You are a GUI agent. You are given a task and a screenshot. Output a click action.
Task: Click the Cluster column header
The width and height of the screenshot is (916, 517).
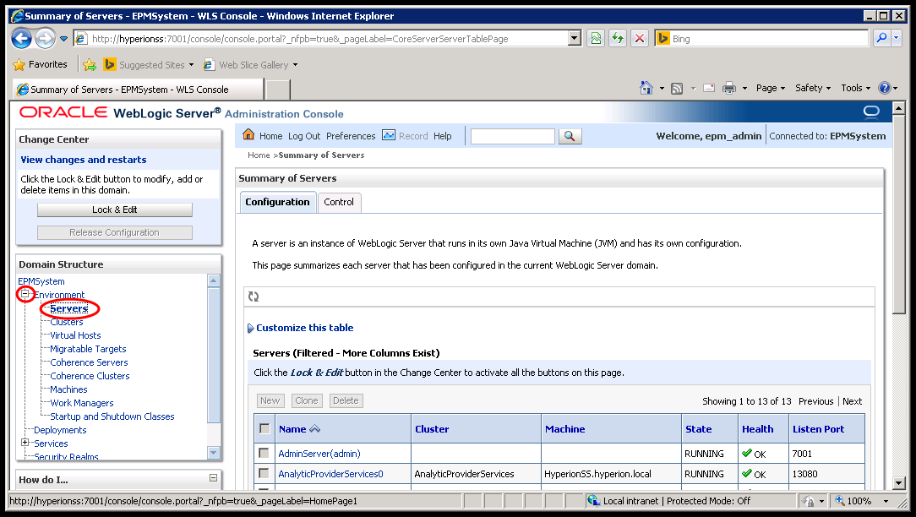432,429
